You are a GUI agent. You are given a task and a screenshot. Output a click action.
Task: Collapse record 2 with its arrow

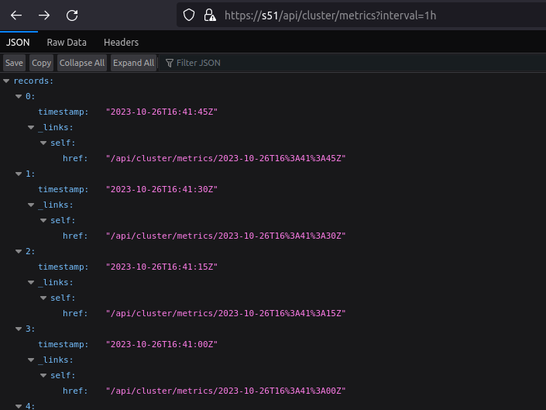[19, 251]
